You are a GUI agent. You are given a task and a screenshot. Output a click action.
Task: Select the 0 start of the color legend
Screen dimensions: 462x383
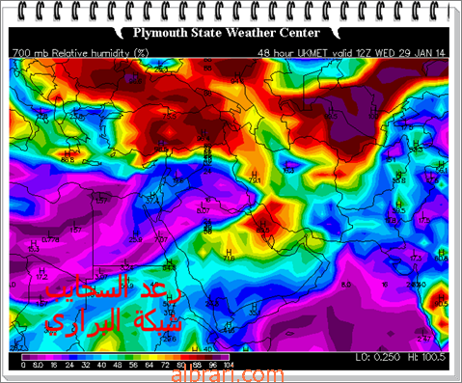click(23, 365)
